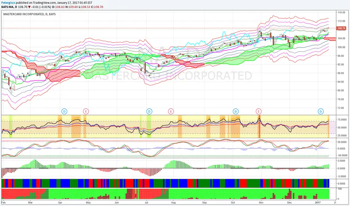
Task: Click the 112.00 price axis label
Action: click(x=341, y=21)
